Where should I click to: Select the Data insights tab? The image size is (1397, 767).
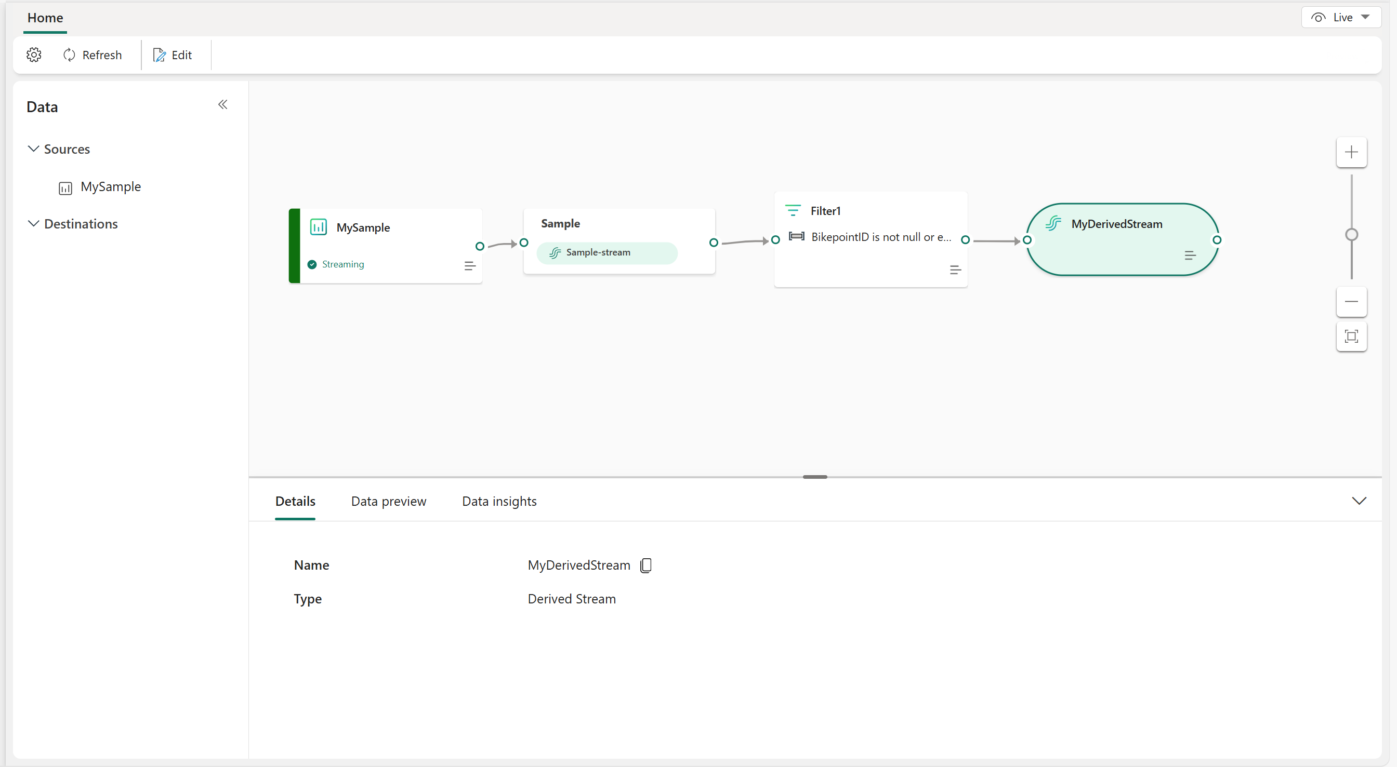[499, 502]
